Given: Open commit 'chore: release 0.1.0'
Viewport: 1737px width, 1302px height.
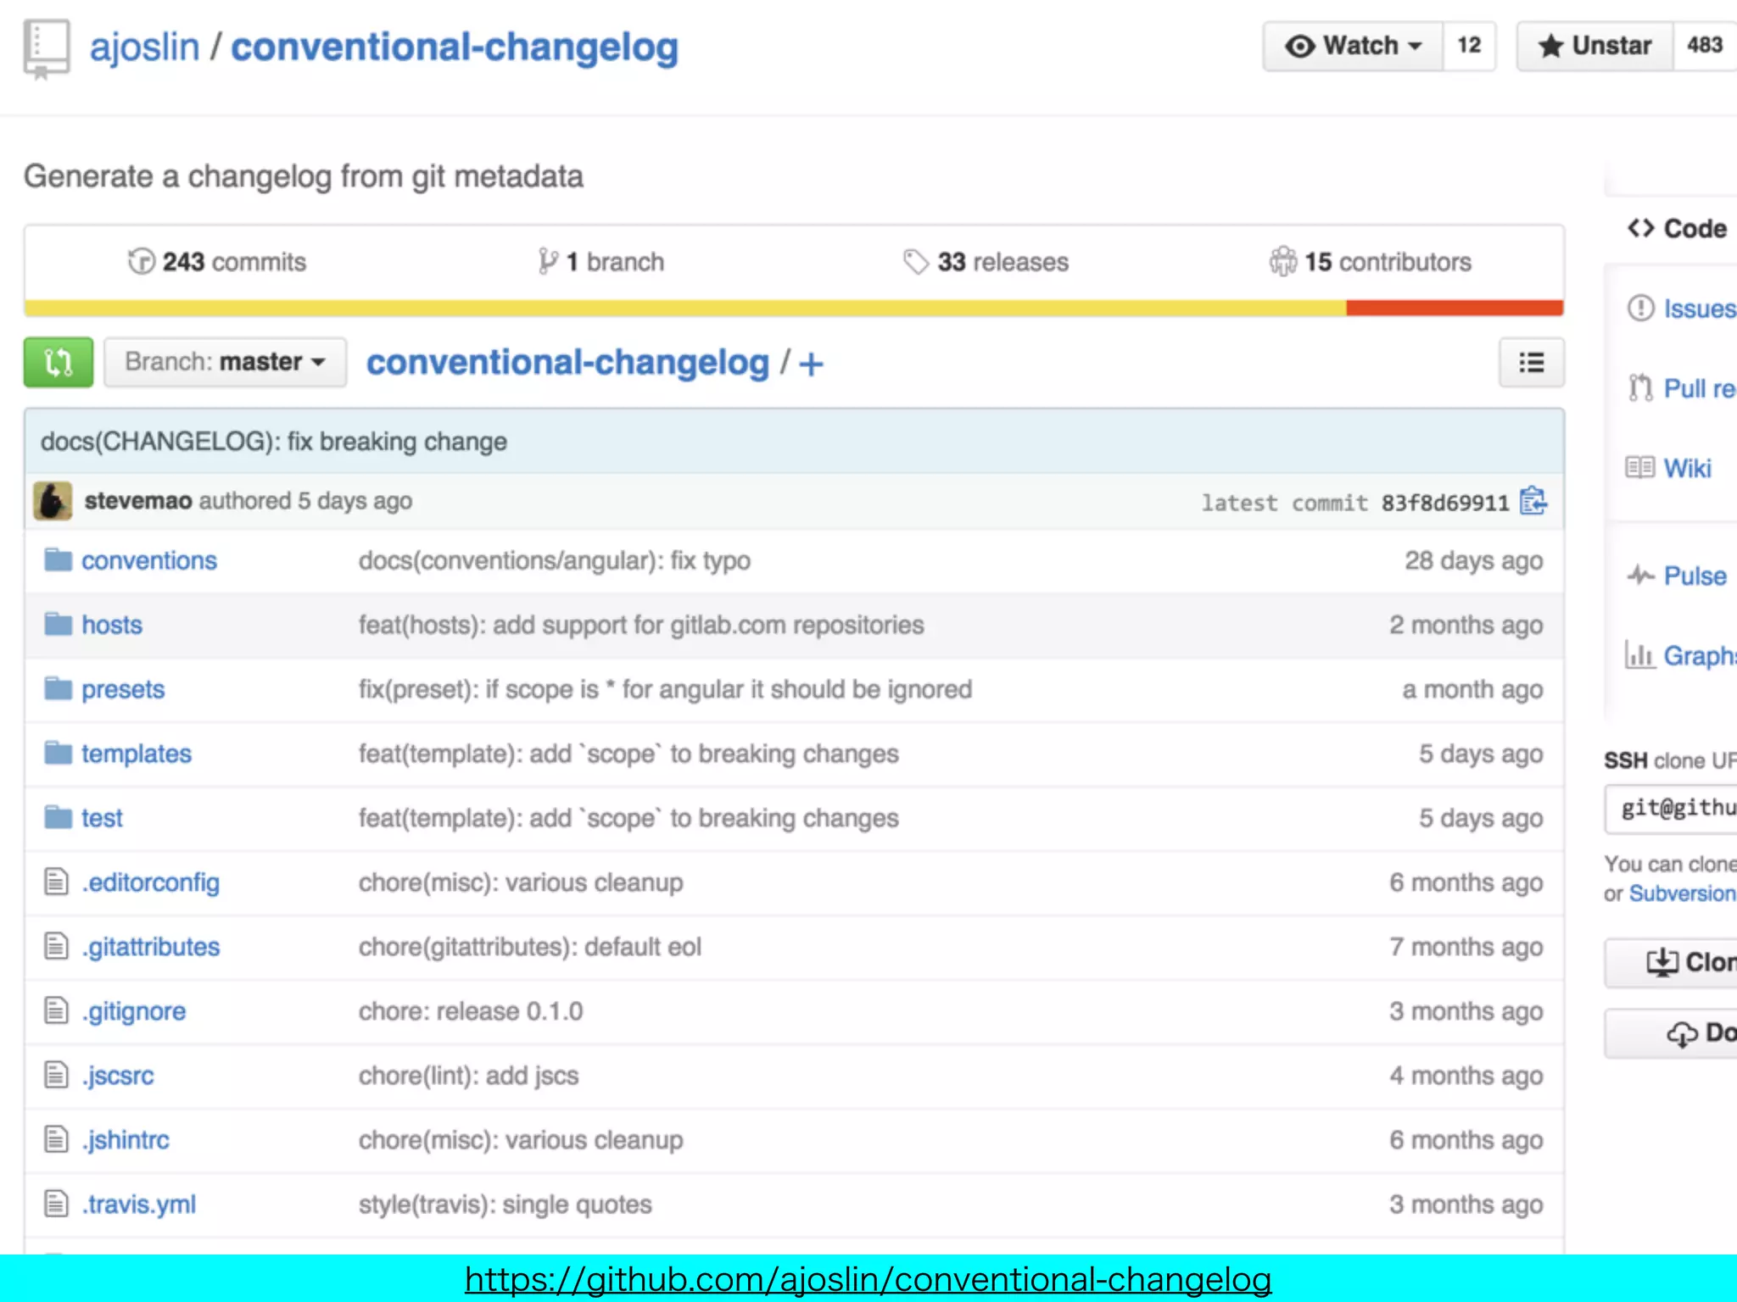Looking at the screenshot, I should click(x=471, y=1012).
